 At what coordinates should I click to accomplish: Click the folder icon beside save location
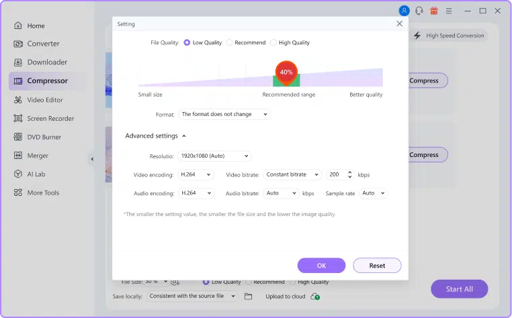click(x=248, y=297)
